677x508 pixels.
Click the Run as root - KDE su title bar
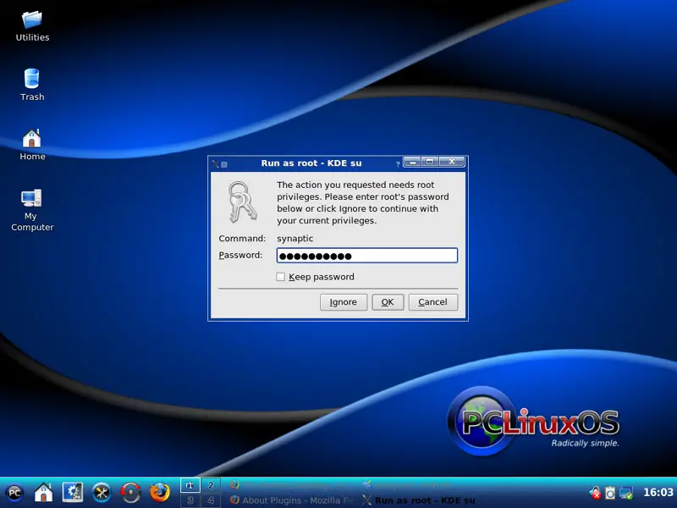311,163
